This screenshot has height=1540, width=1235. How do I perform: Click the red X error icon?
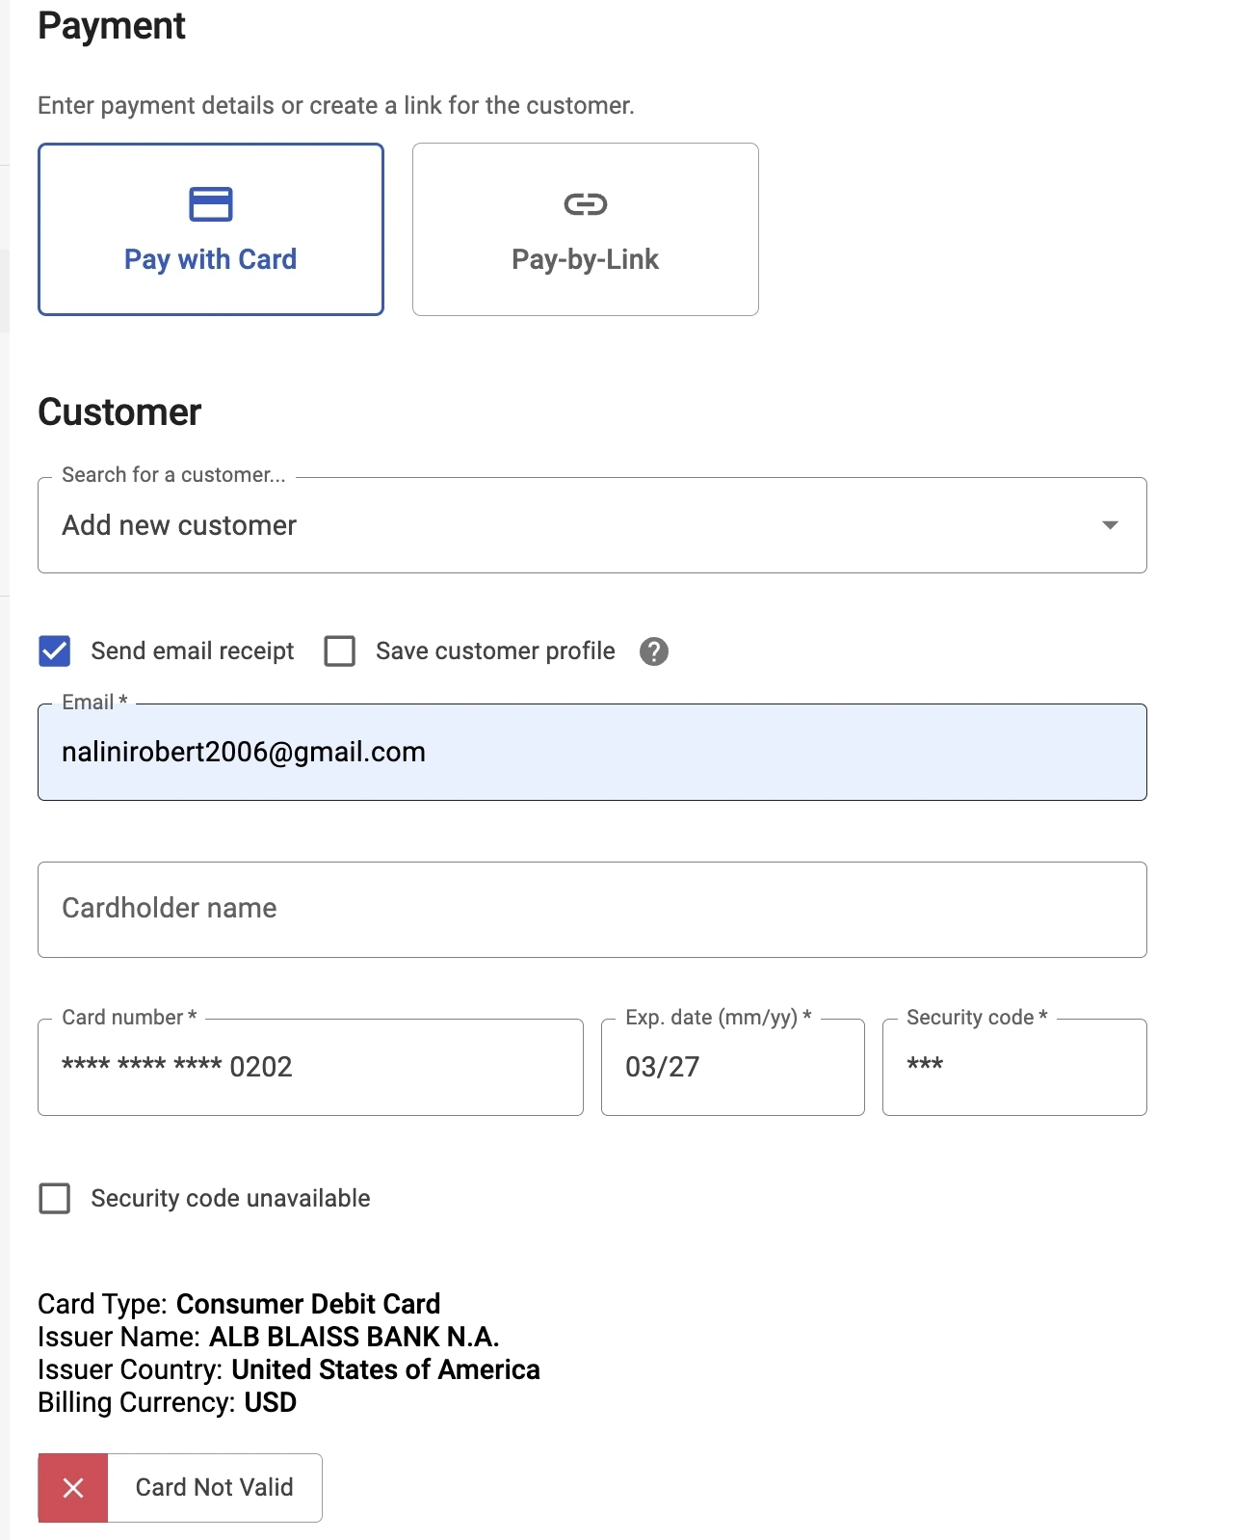click(x=73, y=1488)
